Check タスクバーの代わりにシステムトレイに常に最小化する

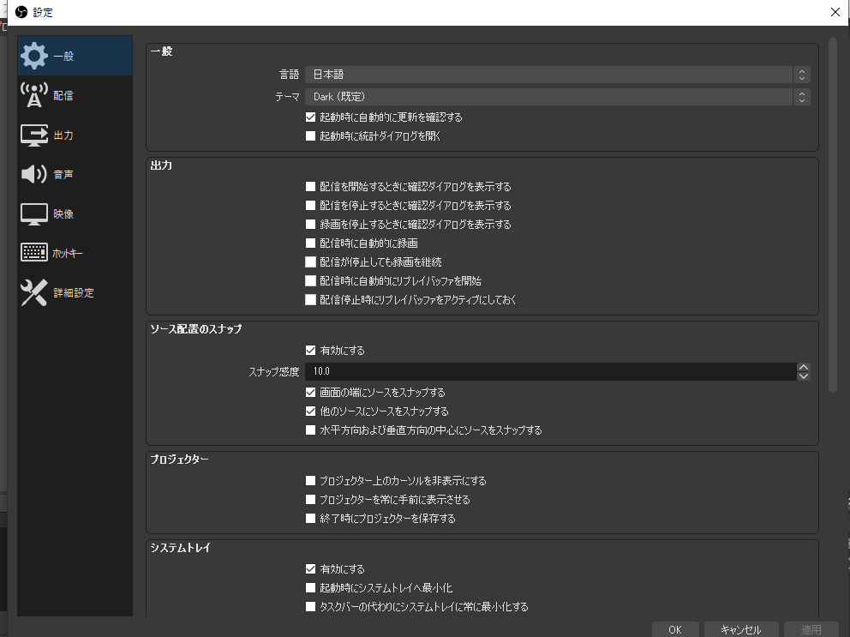click(x=311, y=607)
